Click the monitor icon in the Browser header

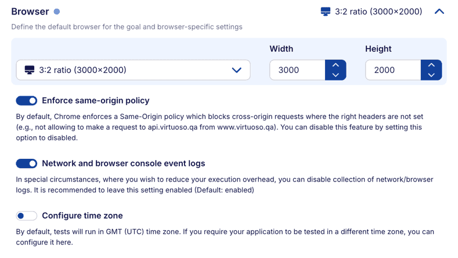pyautogui.click(x=326, y=12)
